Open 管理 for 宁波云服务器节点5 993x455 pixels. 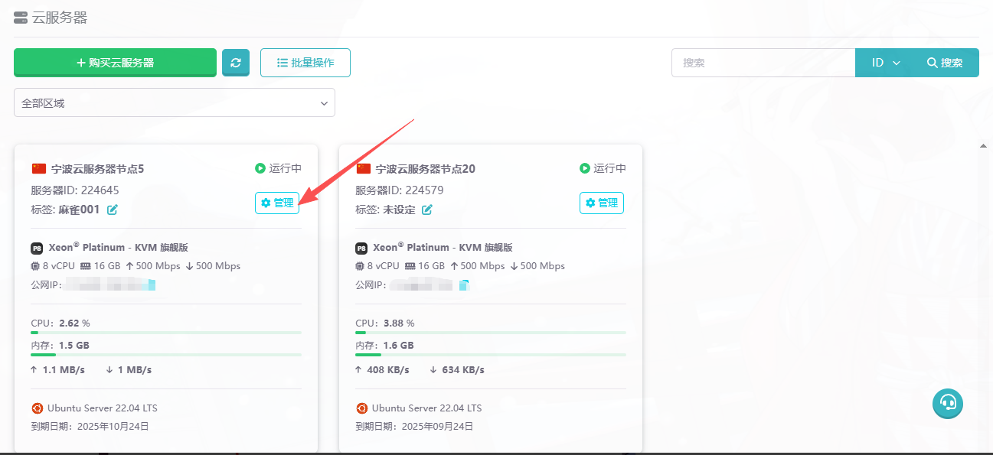click(277, 203)
